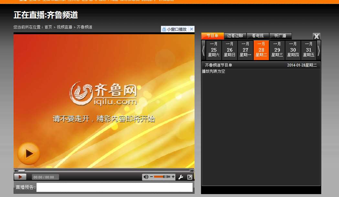
Task: Click the large orange play button overlay
Action: [29, 153]
